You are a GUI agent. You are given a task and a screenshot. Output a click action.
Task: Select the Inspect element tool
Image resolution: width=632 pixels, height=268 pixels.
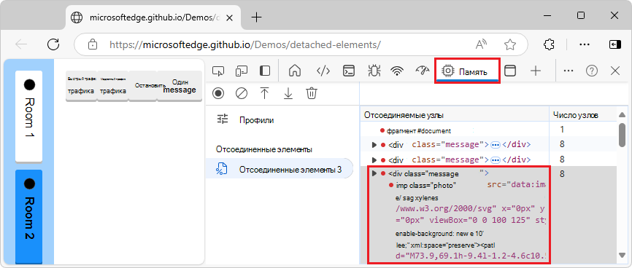pyautogui.click(x=218, y=71)
